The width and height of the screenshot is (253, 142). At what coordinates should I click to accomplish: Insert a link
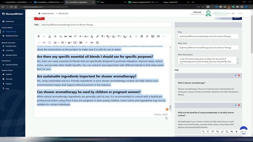92,43
